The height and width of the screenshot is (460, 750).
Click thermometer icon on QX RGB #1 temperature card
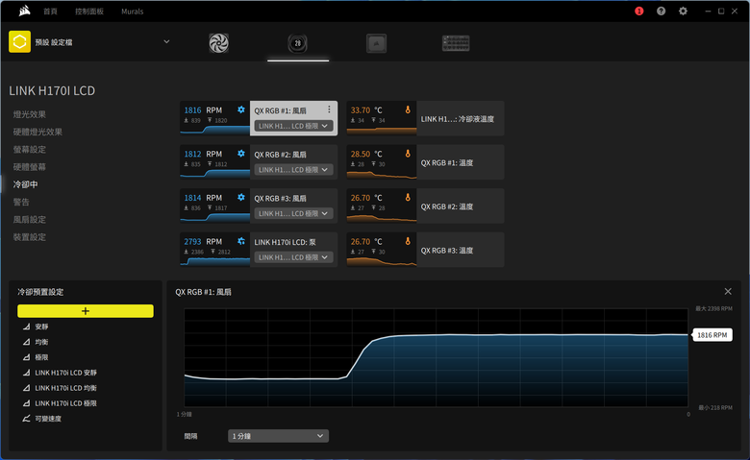click(x=408, y=154)
